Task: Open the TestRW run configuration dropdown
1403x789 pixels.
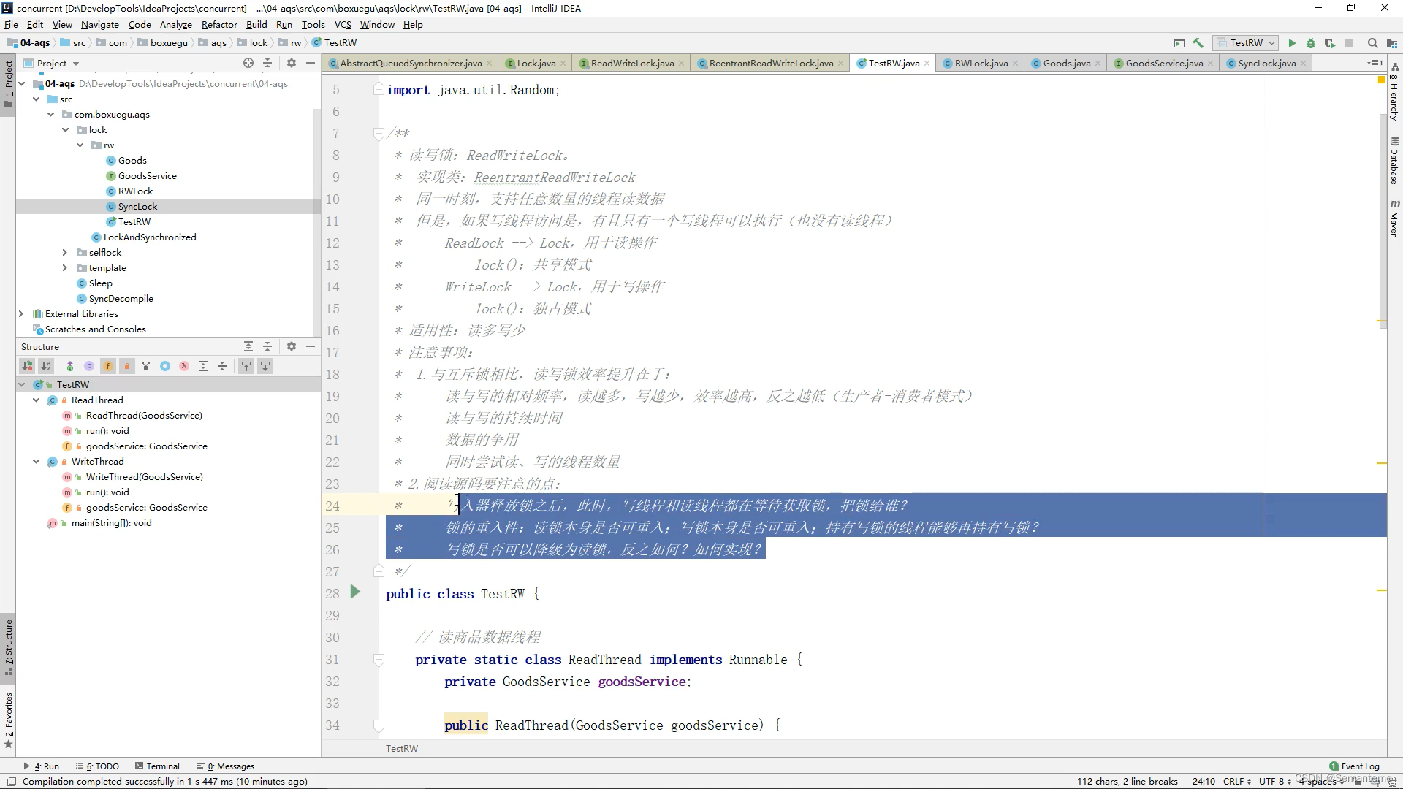Action: [1246, 43]
